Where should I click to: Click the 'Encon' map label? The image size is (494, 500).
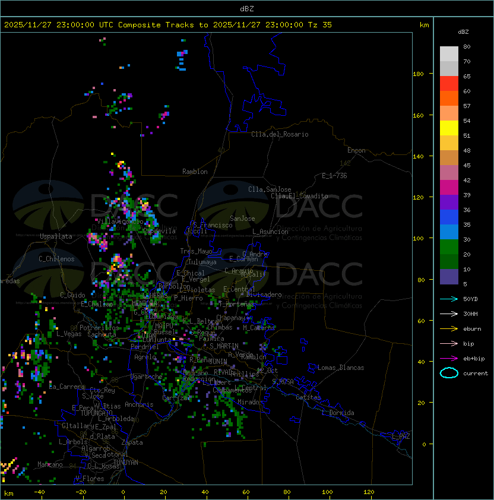[356, 150]
